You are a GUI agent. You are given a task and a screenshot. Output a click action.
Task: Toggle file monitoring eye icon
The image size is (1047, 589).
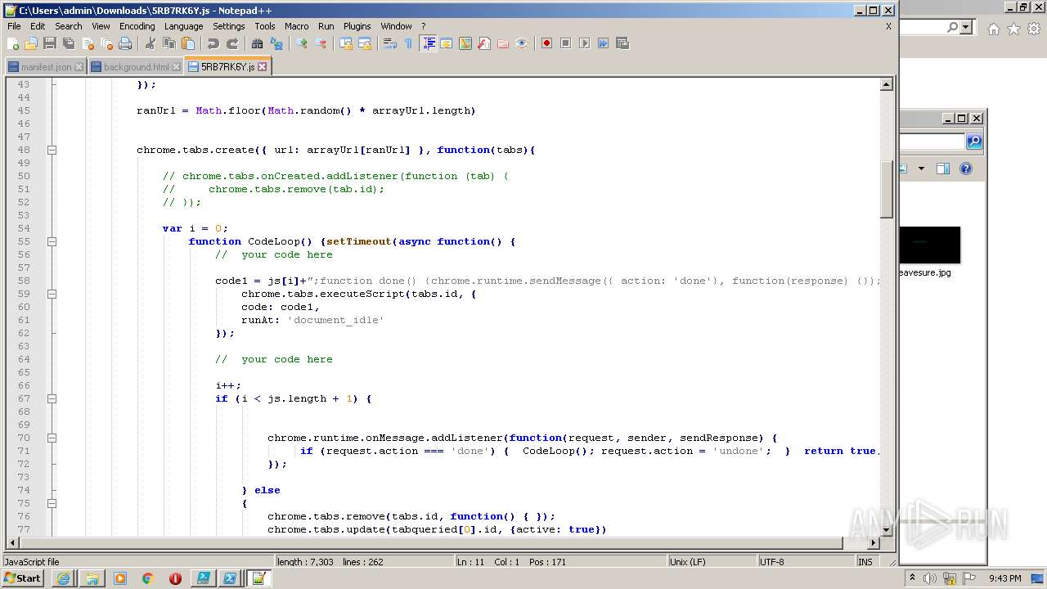point(522,43)
